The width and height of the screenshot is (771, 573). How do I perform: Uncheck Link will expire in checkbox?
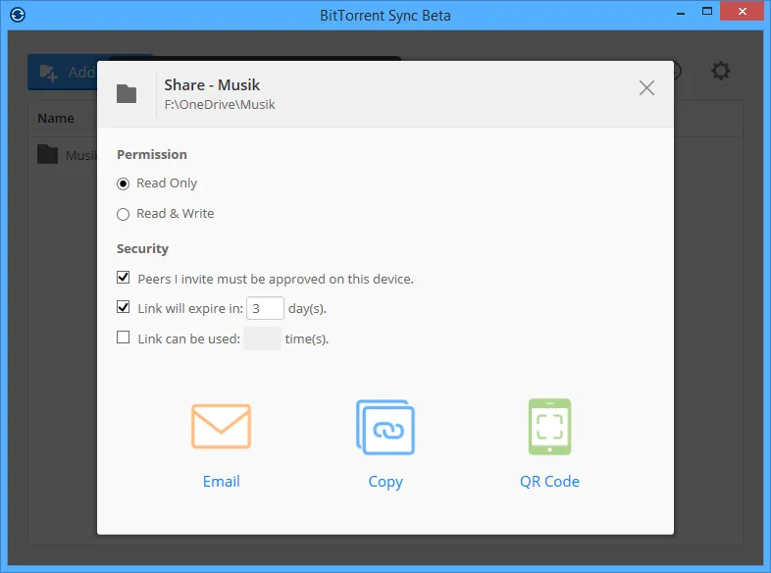tap(123, 307)
